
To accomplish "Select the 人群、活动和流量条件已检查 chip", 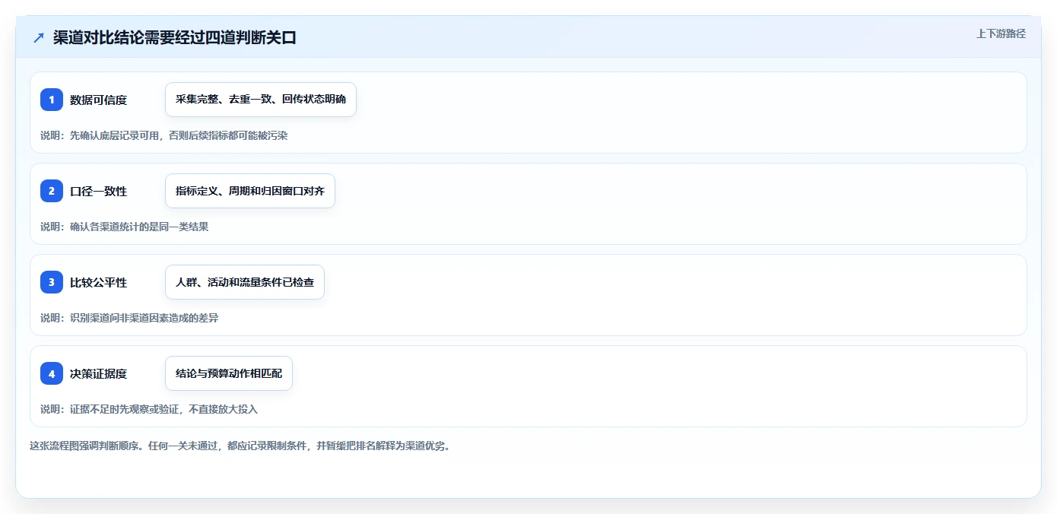I will [x=245, y=282].
